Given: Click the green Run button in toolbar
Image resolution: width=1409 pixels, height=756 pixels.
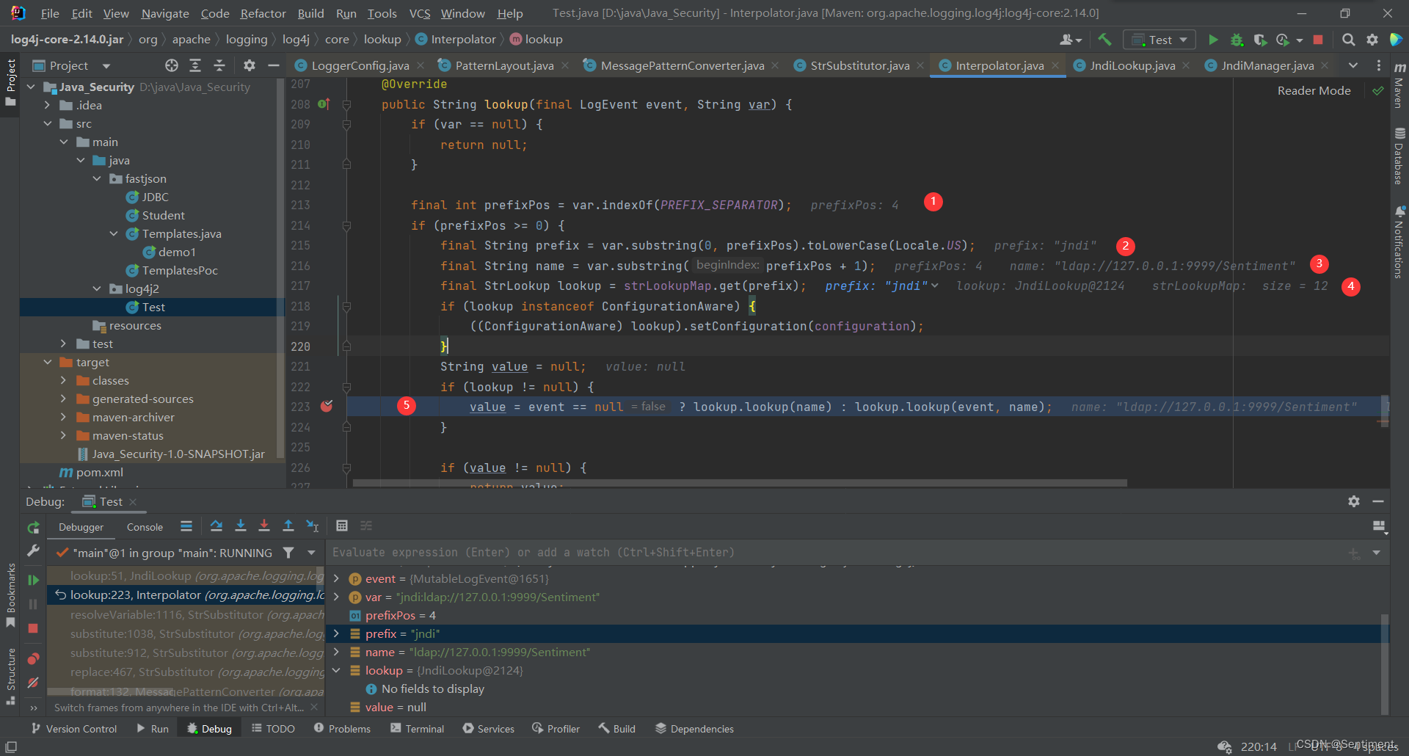Looking at the screenshot, I should tap(1213, 40).
